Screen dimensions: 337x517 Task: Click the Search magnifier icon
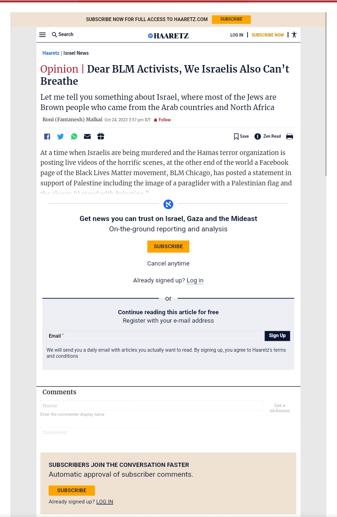(x=54, y=35)
